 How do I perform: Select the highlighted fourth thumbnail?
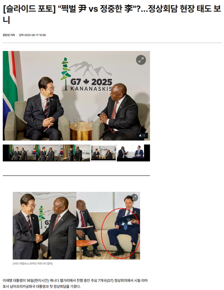pos(103,153)
